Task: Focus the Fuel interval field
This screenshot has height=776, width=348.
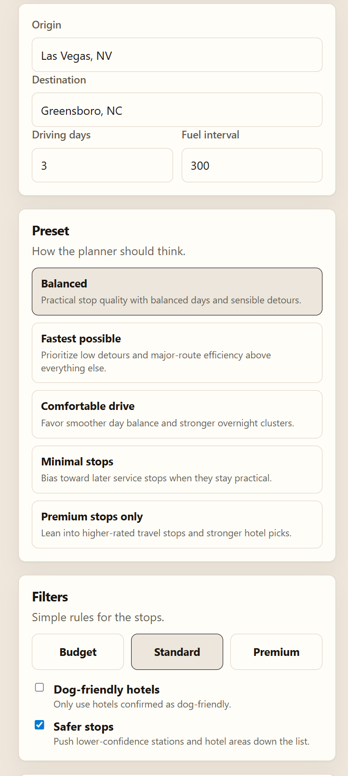Action: click(x=252, y=165)
